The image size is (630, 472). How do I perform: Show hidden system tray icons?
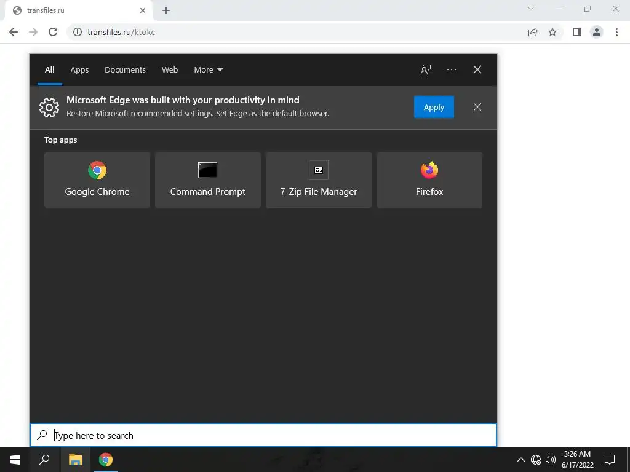pos(520,460)
